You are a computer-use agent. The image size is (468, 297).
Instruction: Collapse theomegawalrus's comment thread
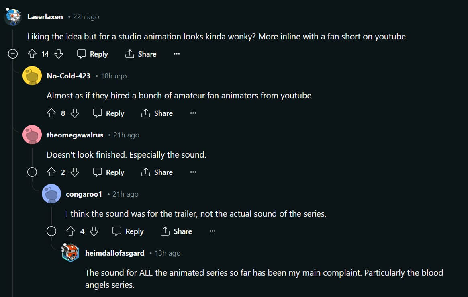(32, 172)
